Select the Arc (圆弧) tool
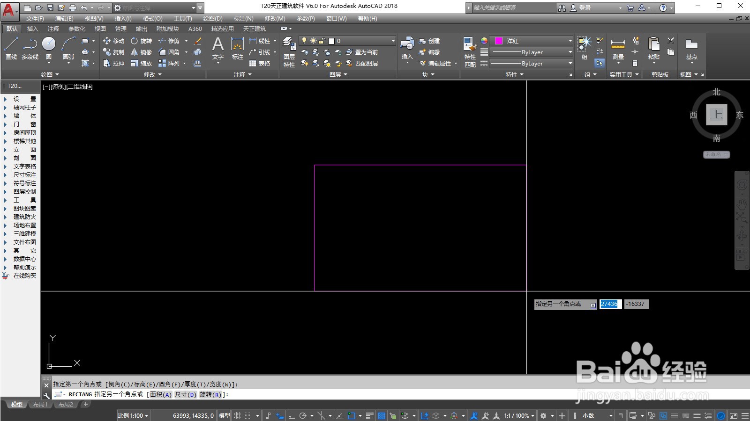 point(68,49)
